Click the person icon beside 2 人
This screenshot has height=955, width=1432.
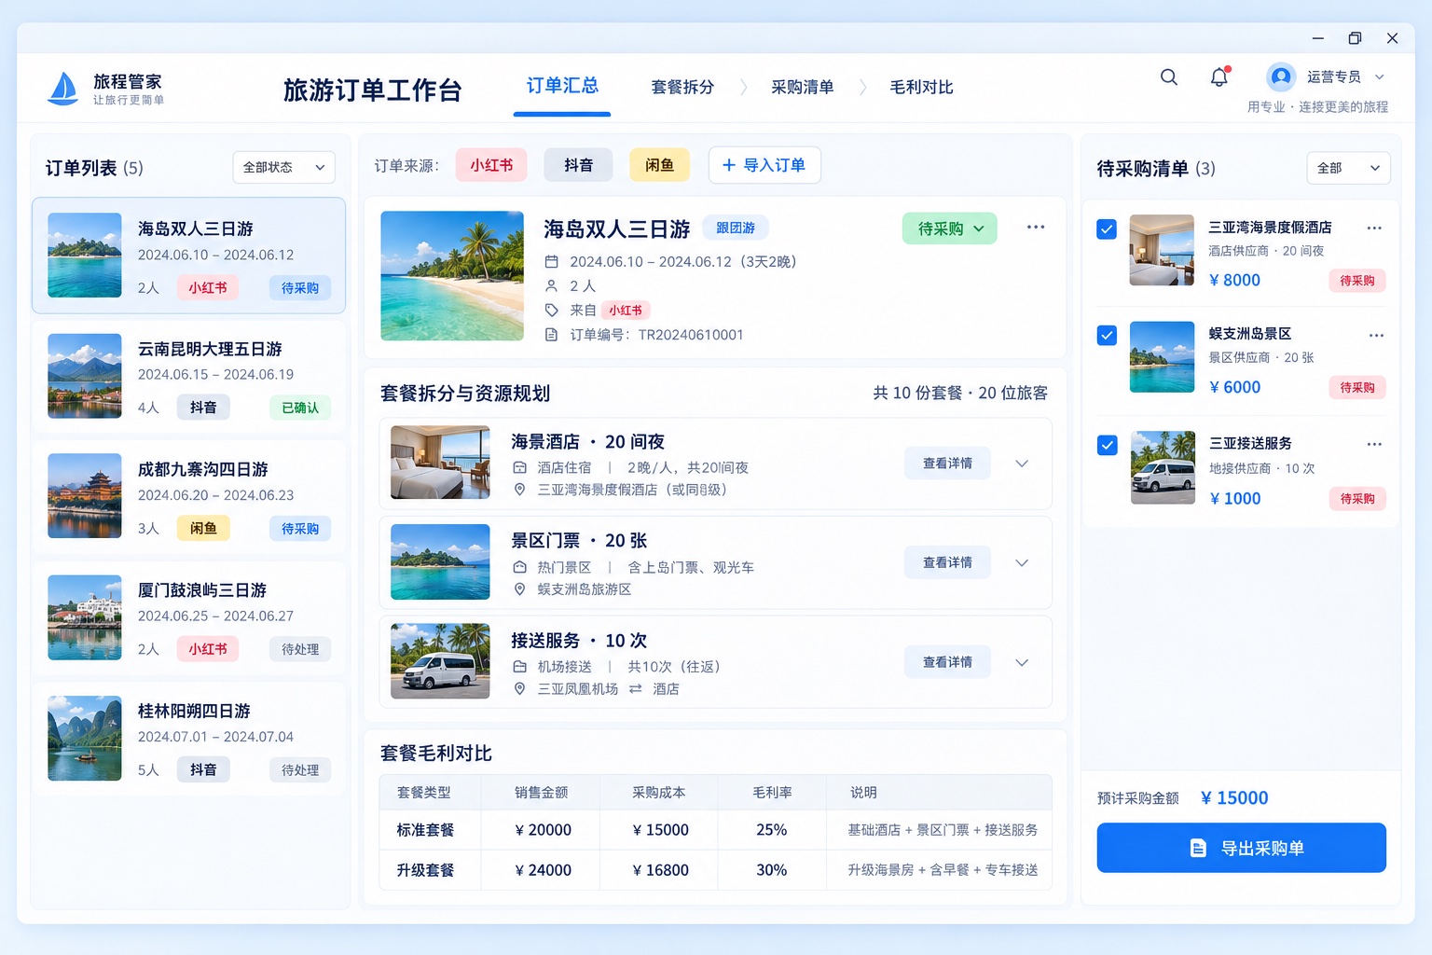pos(552,286)
